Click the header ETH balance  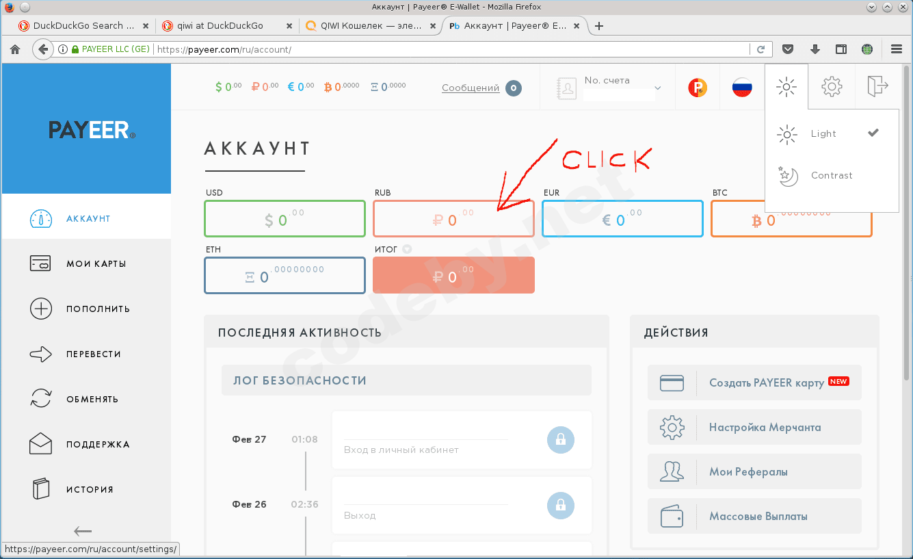pyautogui.click(x=388, y=87)
